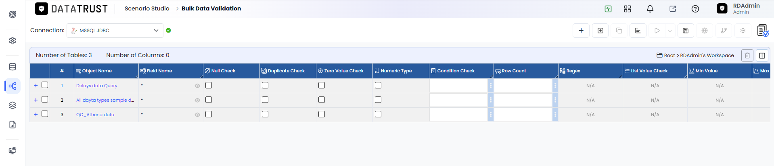
Task: Open the report document icon in the sidebar
Action: (x=13, y=125)
